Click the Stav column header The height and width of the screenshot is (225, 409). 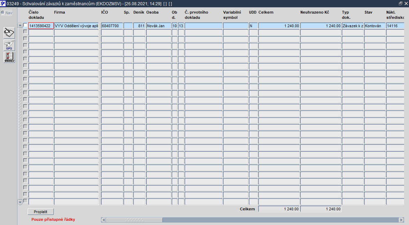point(368,12)
